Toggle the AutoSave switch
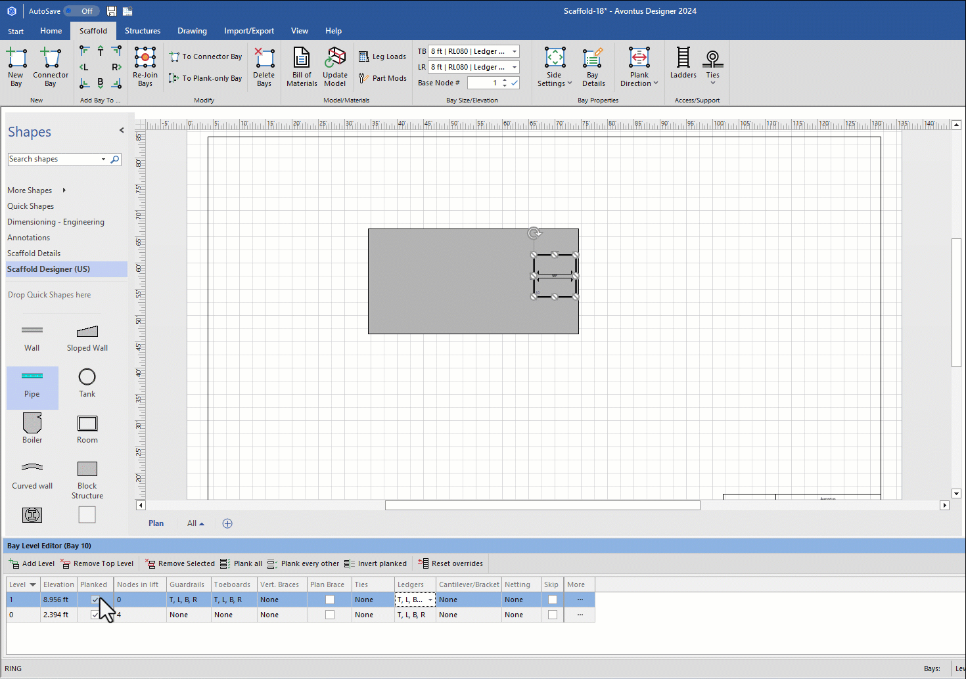966x679 pixels. click(x=81, y=11)
